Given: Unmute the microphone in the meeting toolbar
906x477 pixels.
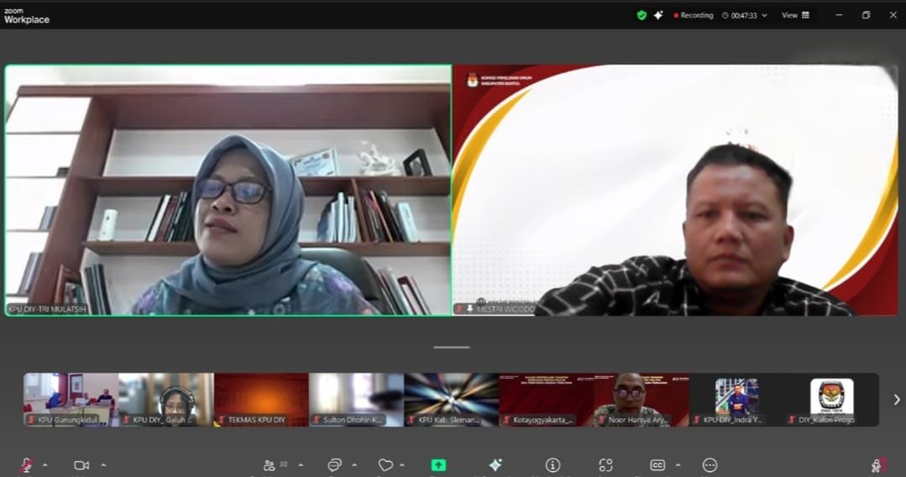Looking at the screenshot, I should coord(27,465).
